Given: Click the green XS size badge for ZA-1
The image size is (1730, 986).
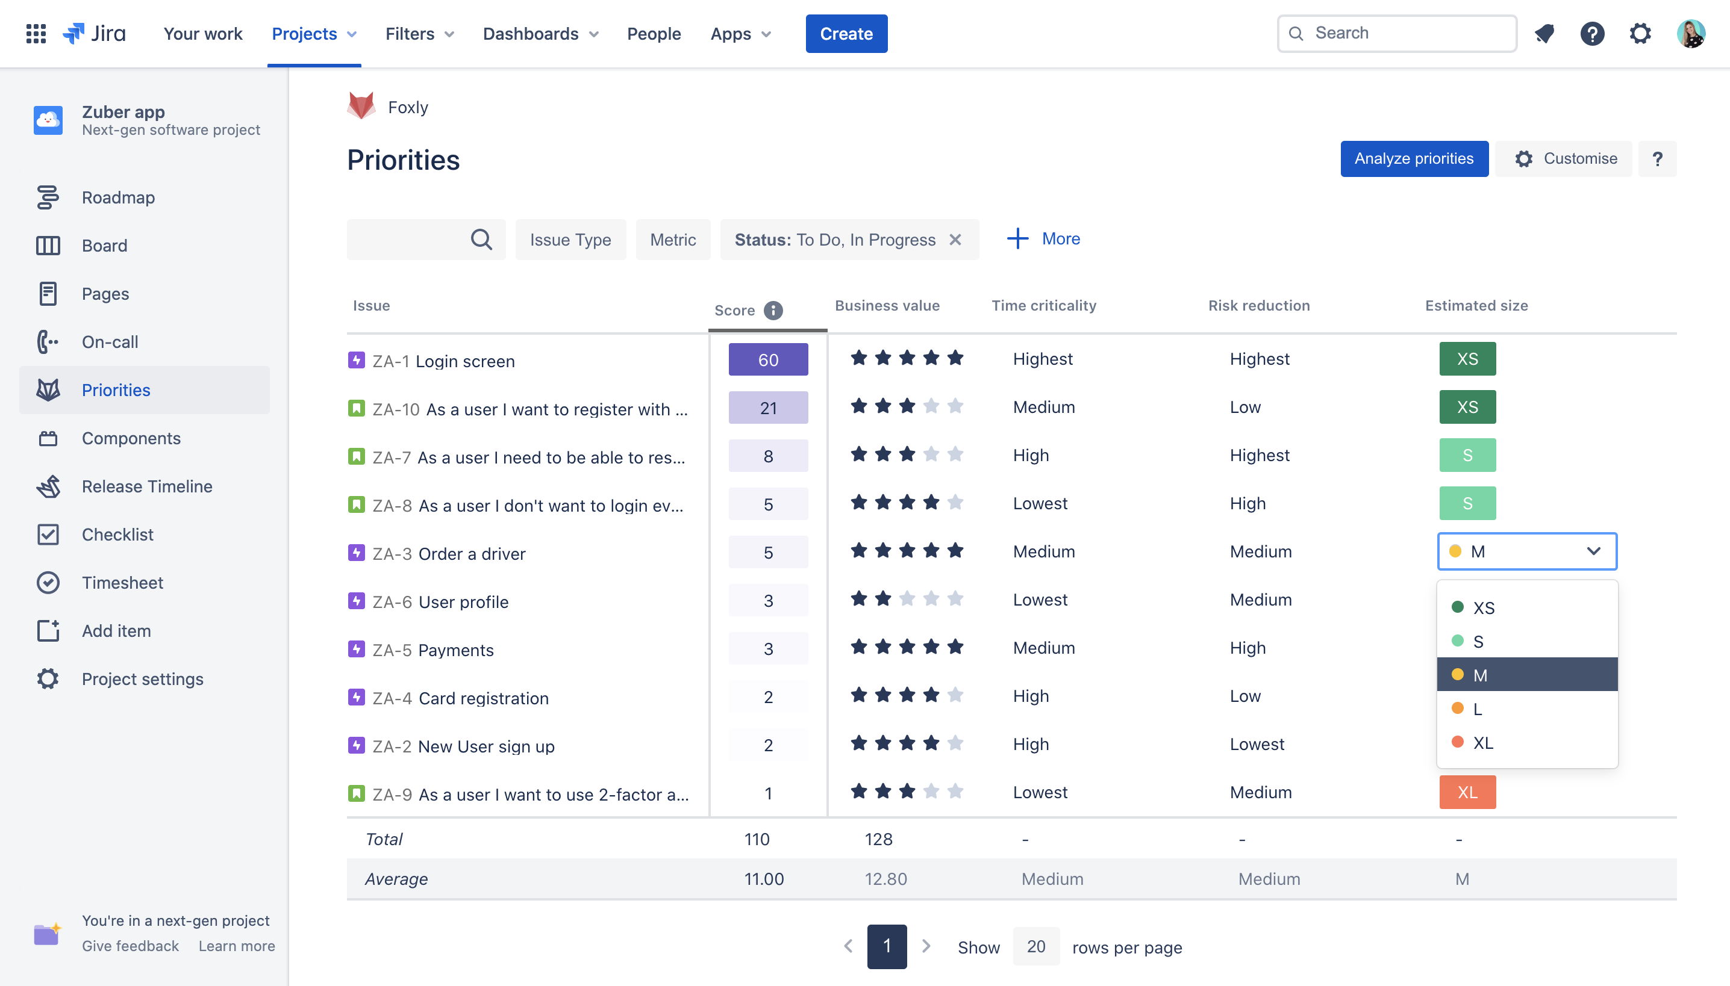Looking at the screenshot, I should pyautogui.click(x=1467, y=359).
